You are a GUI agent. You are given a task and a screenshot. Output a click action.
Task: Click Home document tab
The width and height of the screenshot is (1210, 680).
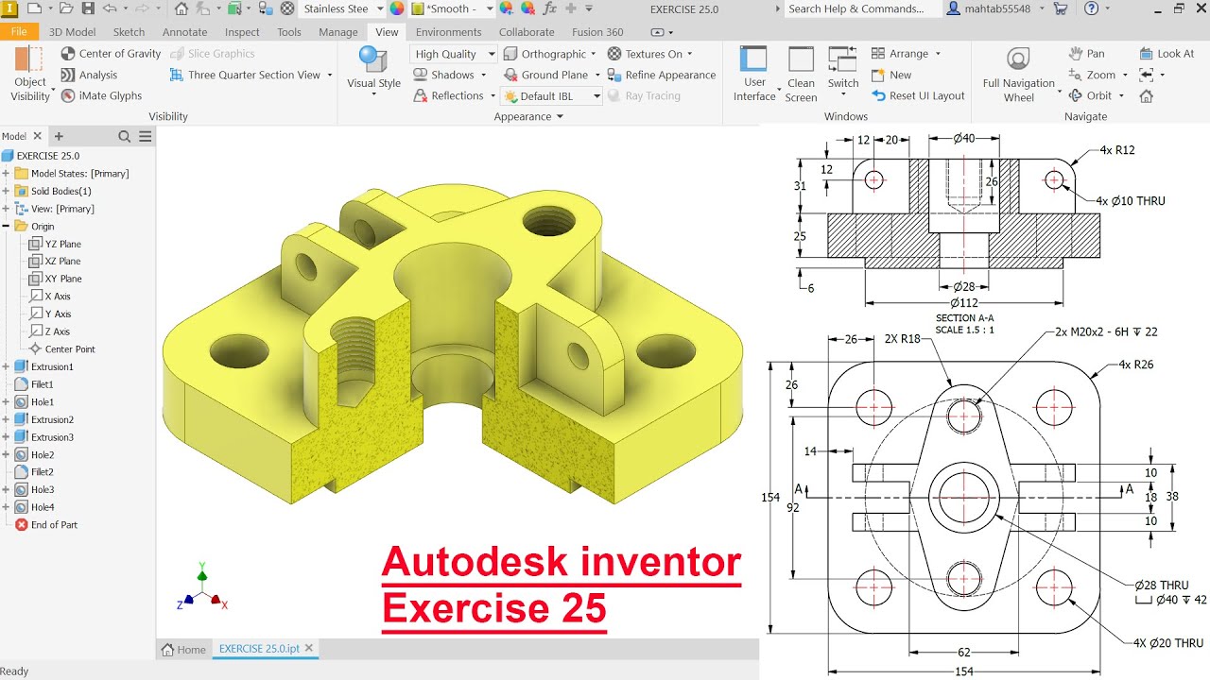coord(183,649)
